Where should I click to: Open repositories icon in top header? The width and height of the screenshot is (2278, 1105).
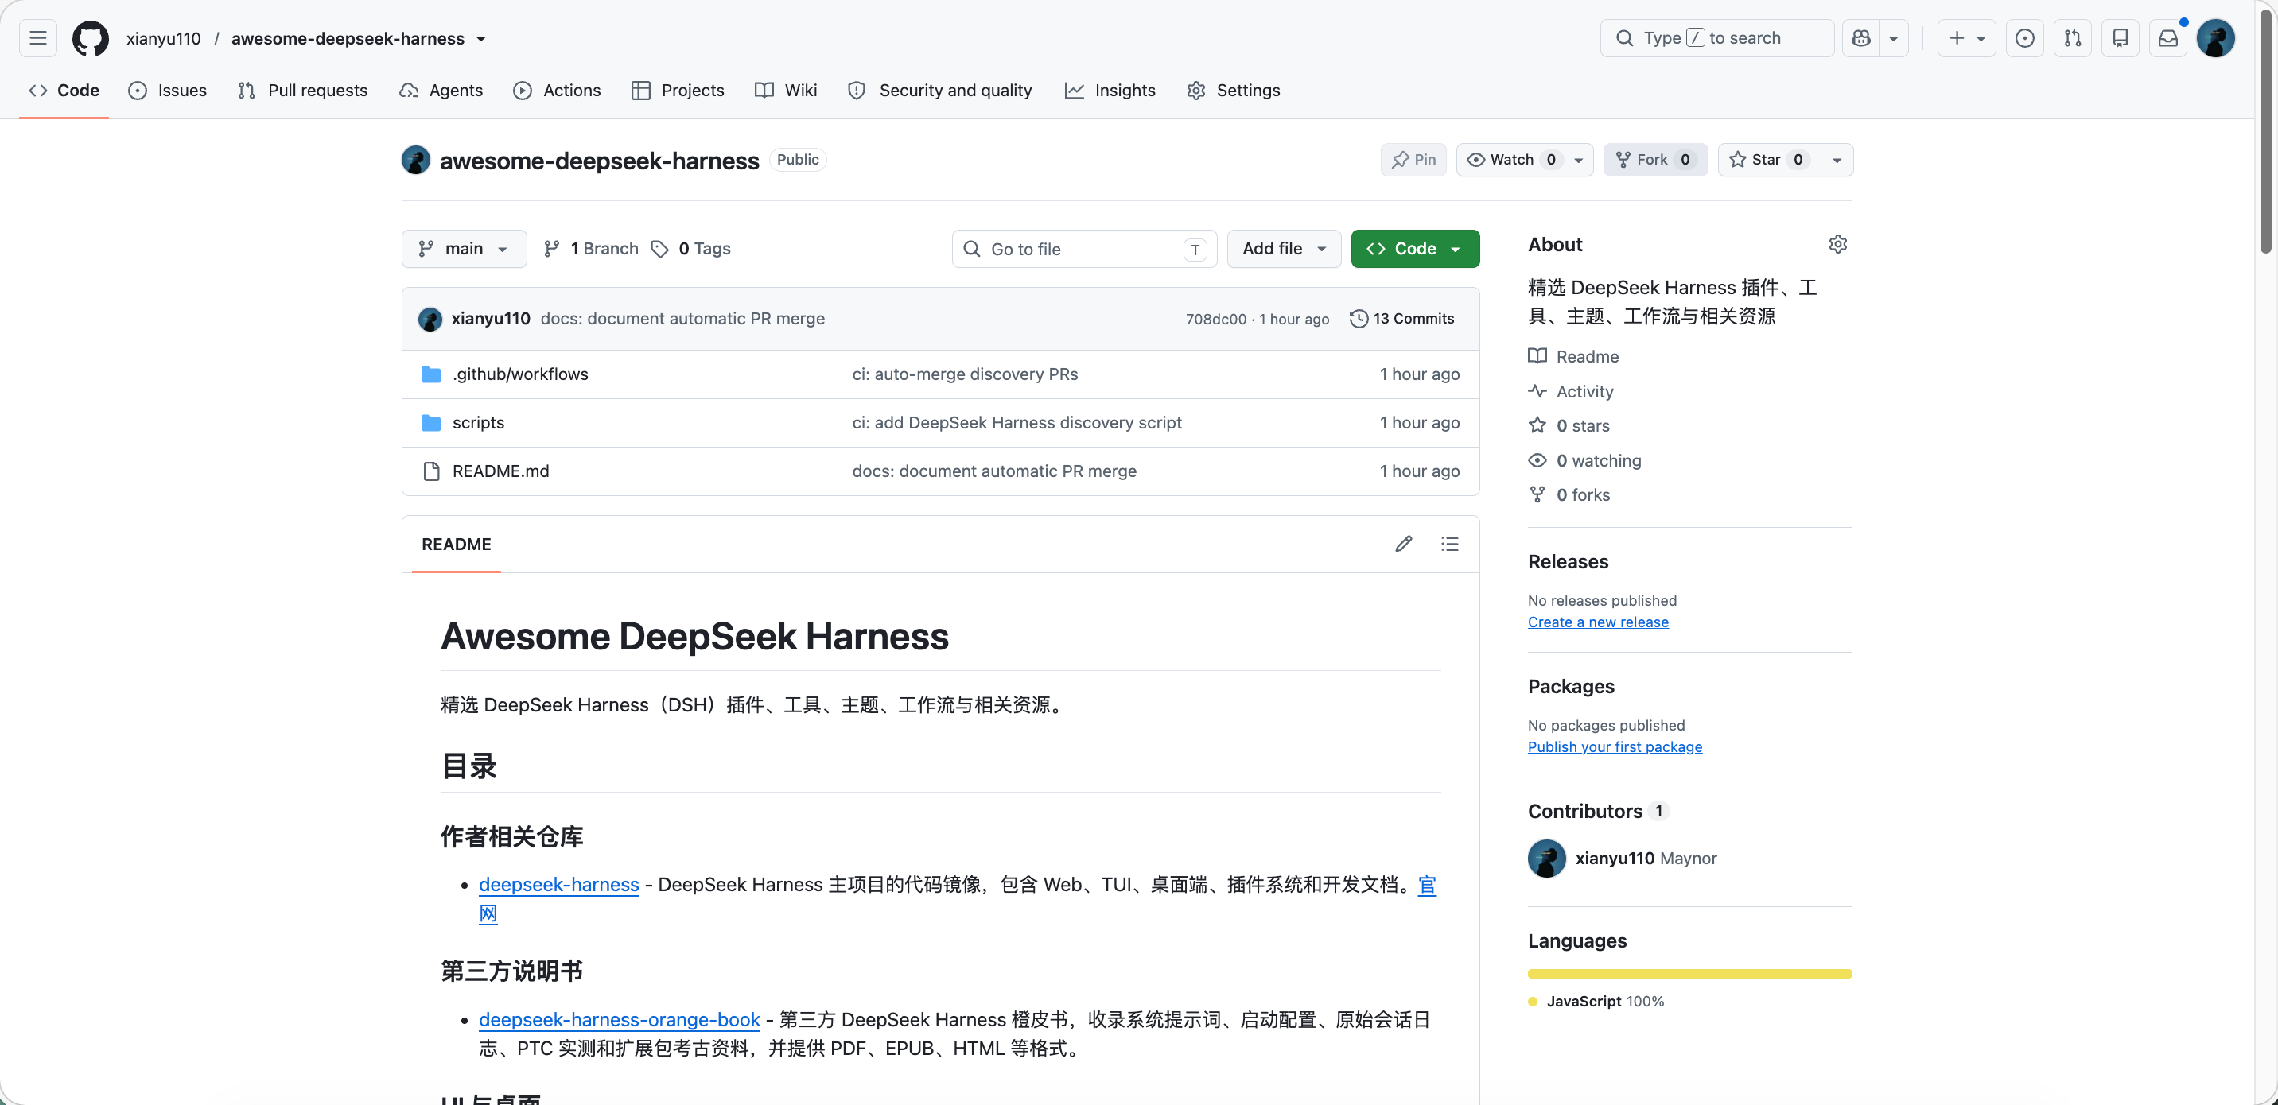point(2121,38)
